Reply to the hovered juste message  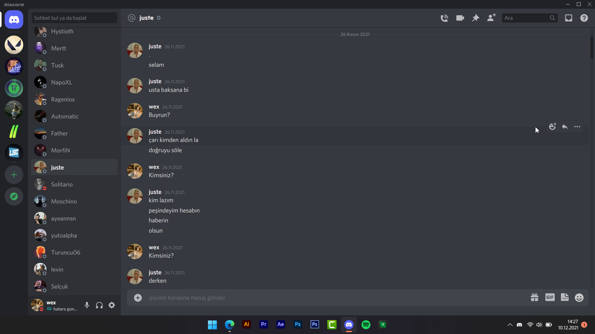tap(565, 126)
